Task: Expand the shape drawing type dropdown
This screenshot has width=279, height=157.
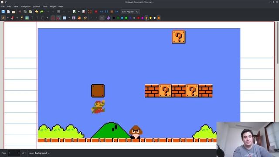Action: point(47,18)
